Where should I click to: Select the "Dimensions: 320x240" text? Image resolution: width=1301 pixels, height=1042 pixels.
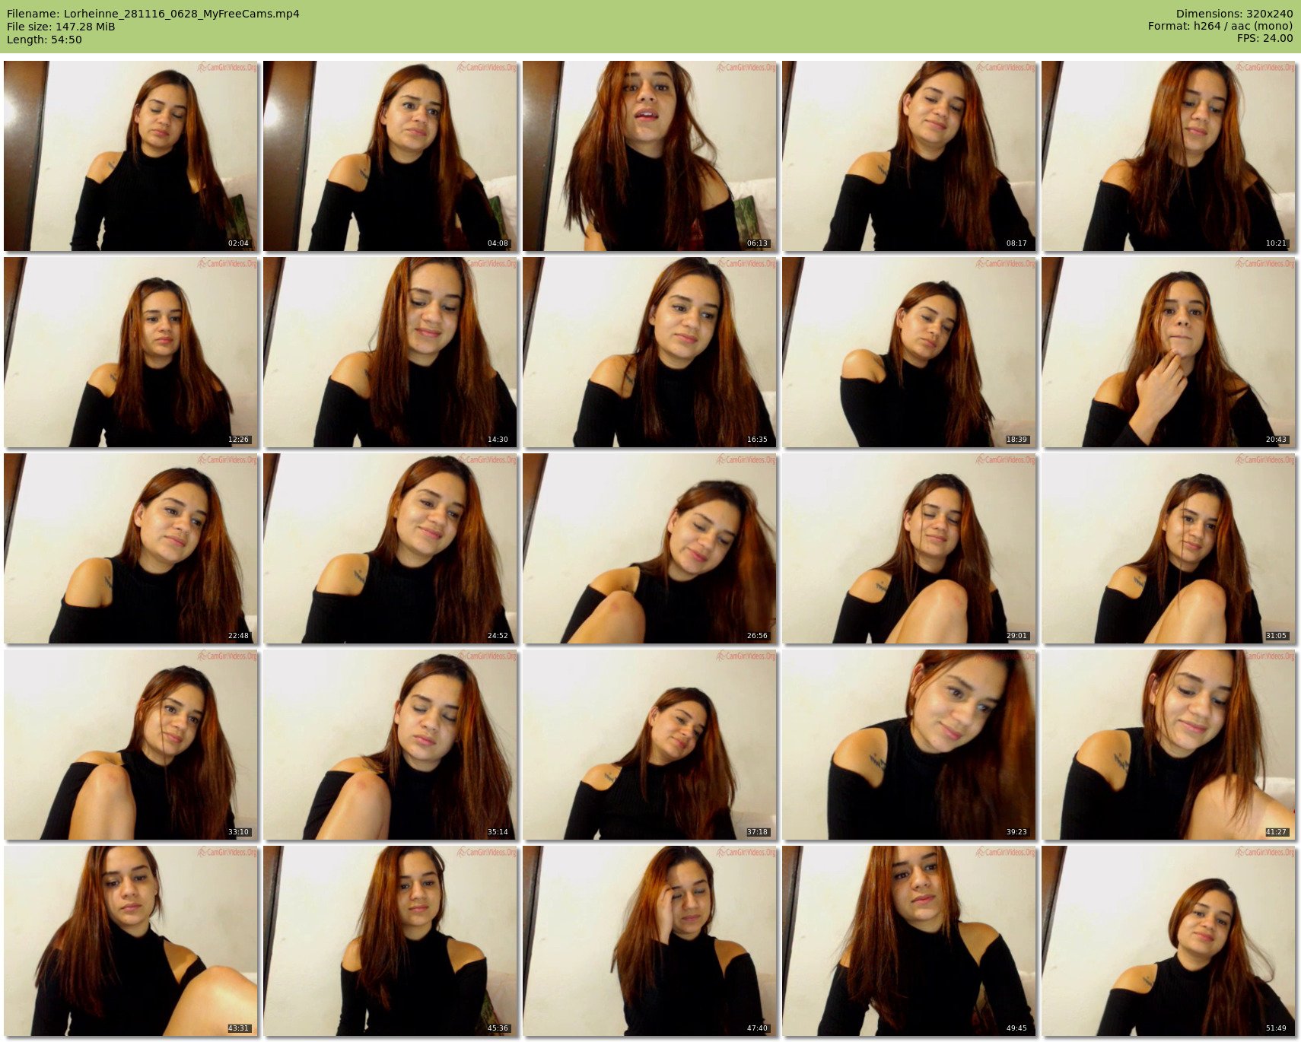pyautogui.click(x=1234, y=14)
